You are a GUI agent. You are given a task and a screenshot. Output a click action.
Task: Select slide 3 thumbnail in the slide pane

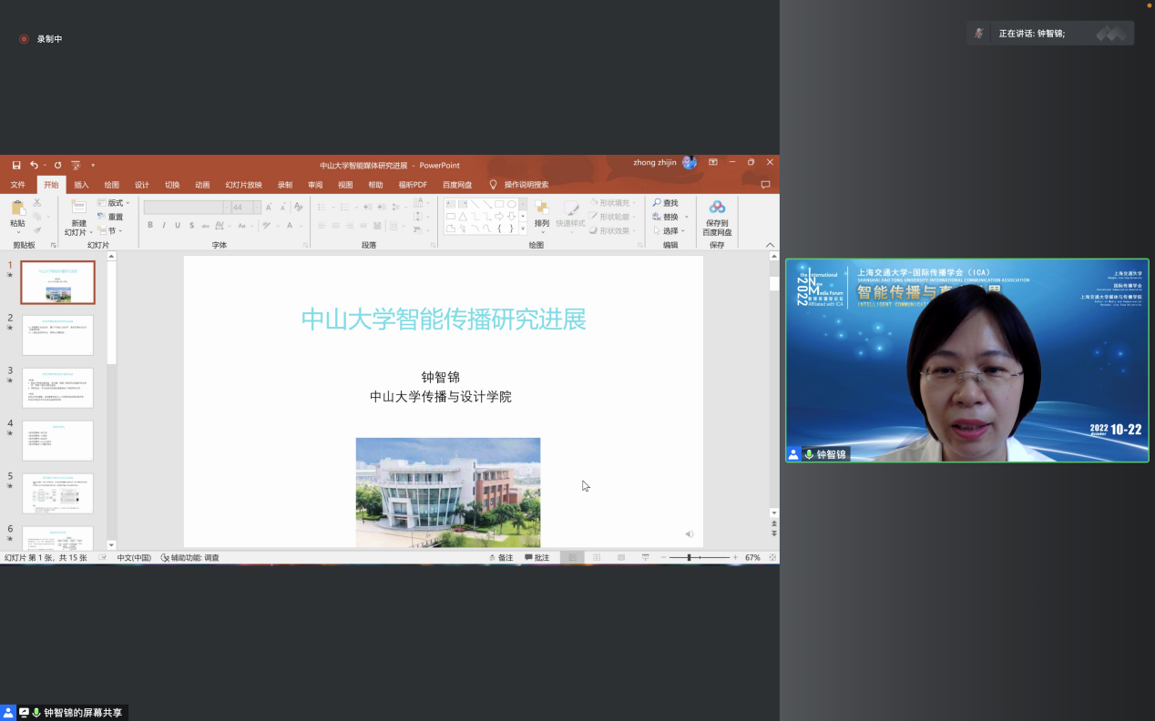tap(57, 388)
